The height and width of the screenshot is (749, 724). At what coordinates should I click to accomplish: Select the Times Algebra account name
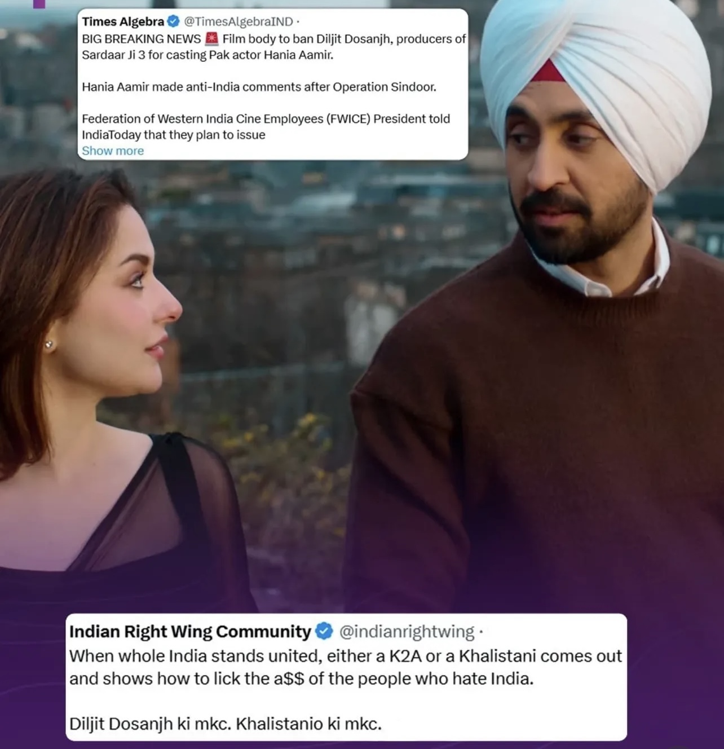click(123, 21)
